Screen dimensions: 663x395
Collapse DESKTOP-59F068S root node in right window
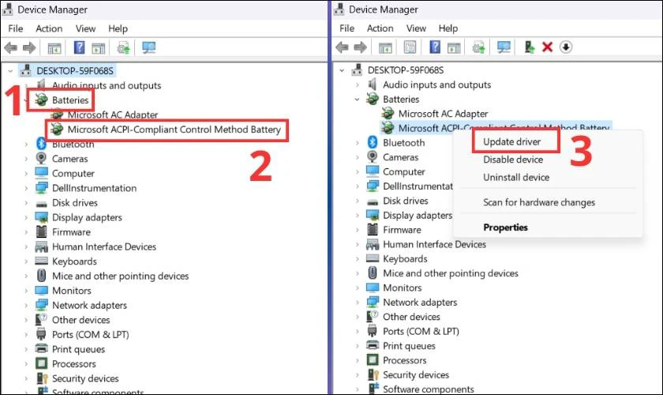click(x=342, y=70)
